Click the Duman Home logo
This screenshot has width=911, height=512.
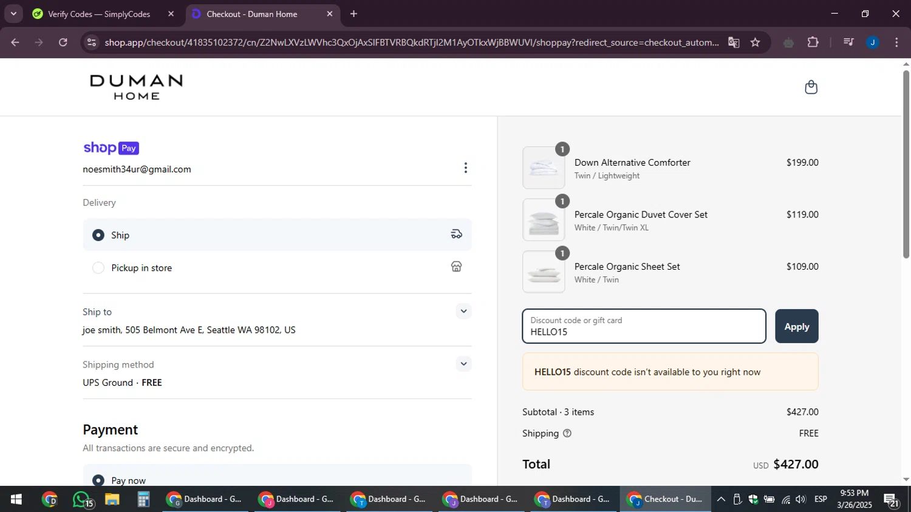coord(136,87)
